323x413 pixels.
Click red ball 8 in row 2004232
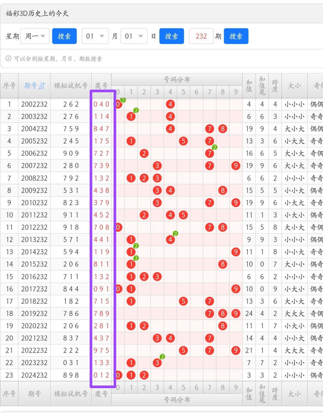223,129
